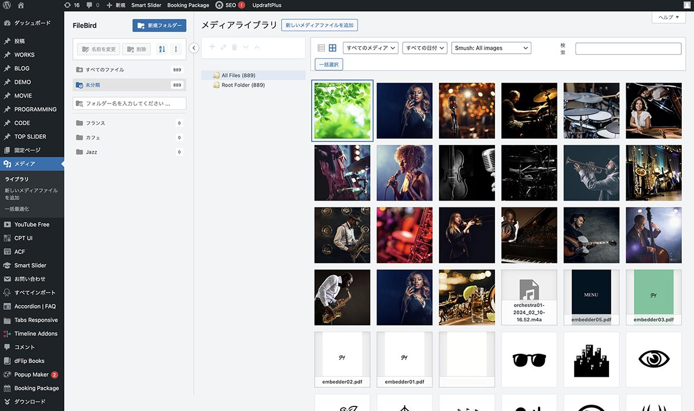The image size is (694, 411).
Task: Click the home site icon in admin bar
Action: (21, 5)
